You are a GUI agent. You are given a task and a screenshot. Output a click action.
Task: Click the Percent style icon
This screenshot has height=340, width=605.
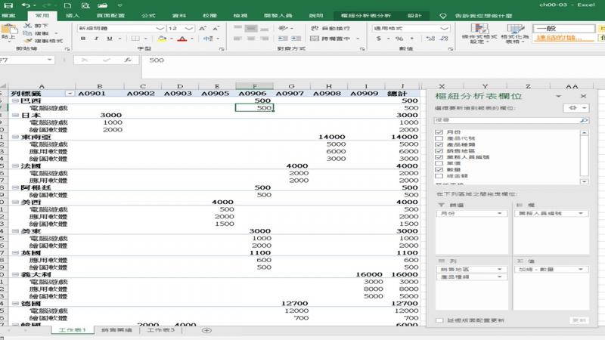[399, 39]
